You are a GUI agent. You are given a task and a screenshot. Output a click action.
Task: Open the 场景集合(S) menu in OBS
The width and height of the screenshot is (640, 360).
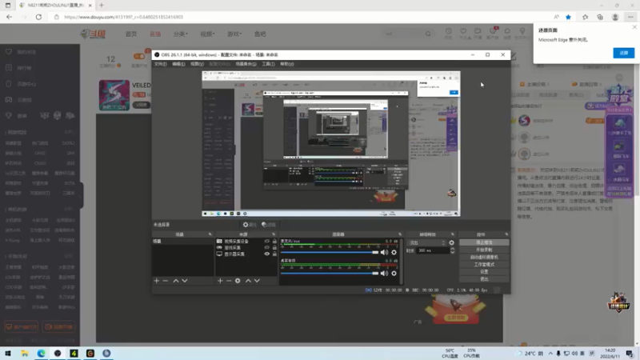point(246,64)
